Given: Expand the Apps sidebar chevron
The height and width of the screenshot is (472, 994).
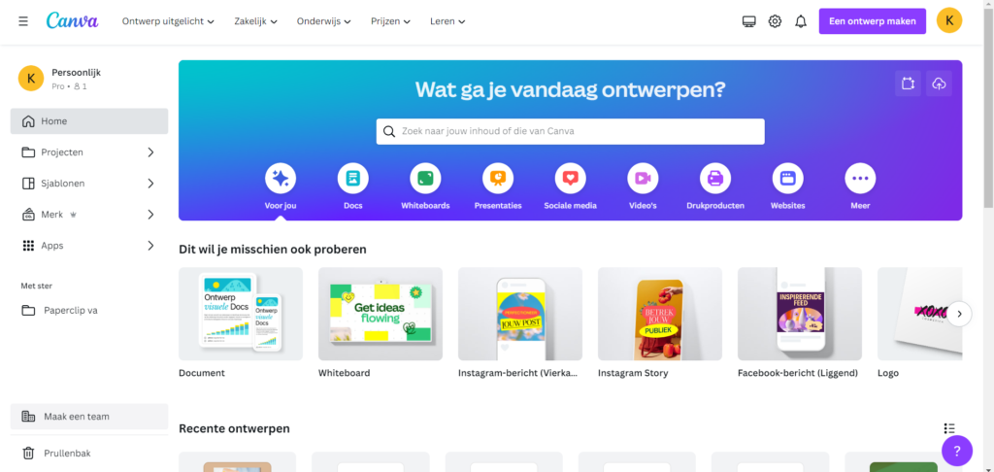Looking at the screenshot, I should [150, 246].
